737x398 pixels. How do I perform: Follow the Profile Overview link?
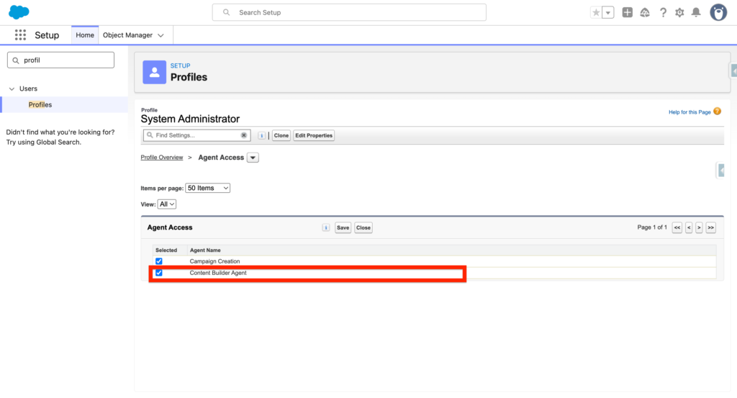click(x=161, y=158)
